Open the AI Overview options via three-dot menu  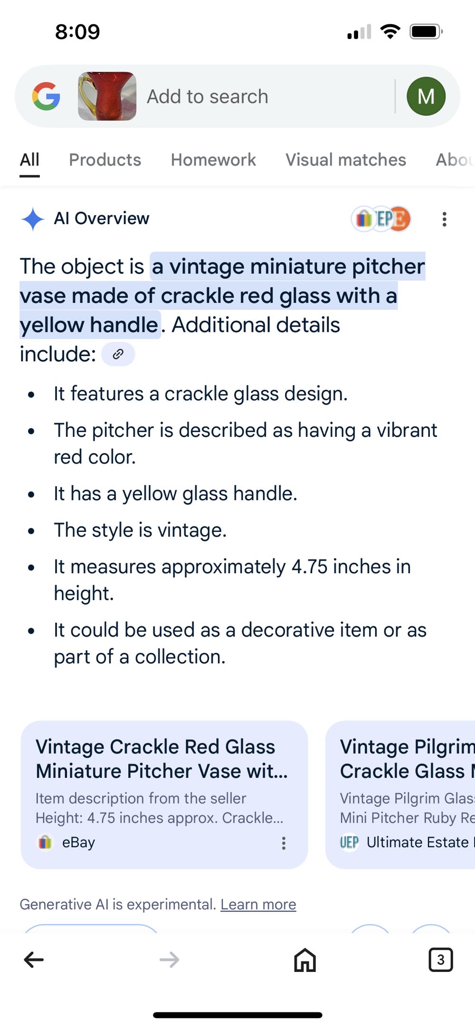pos(444,218)
